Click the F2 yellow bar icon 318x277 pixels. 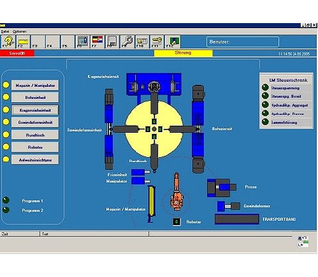coord(23,42)
